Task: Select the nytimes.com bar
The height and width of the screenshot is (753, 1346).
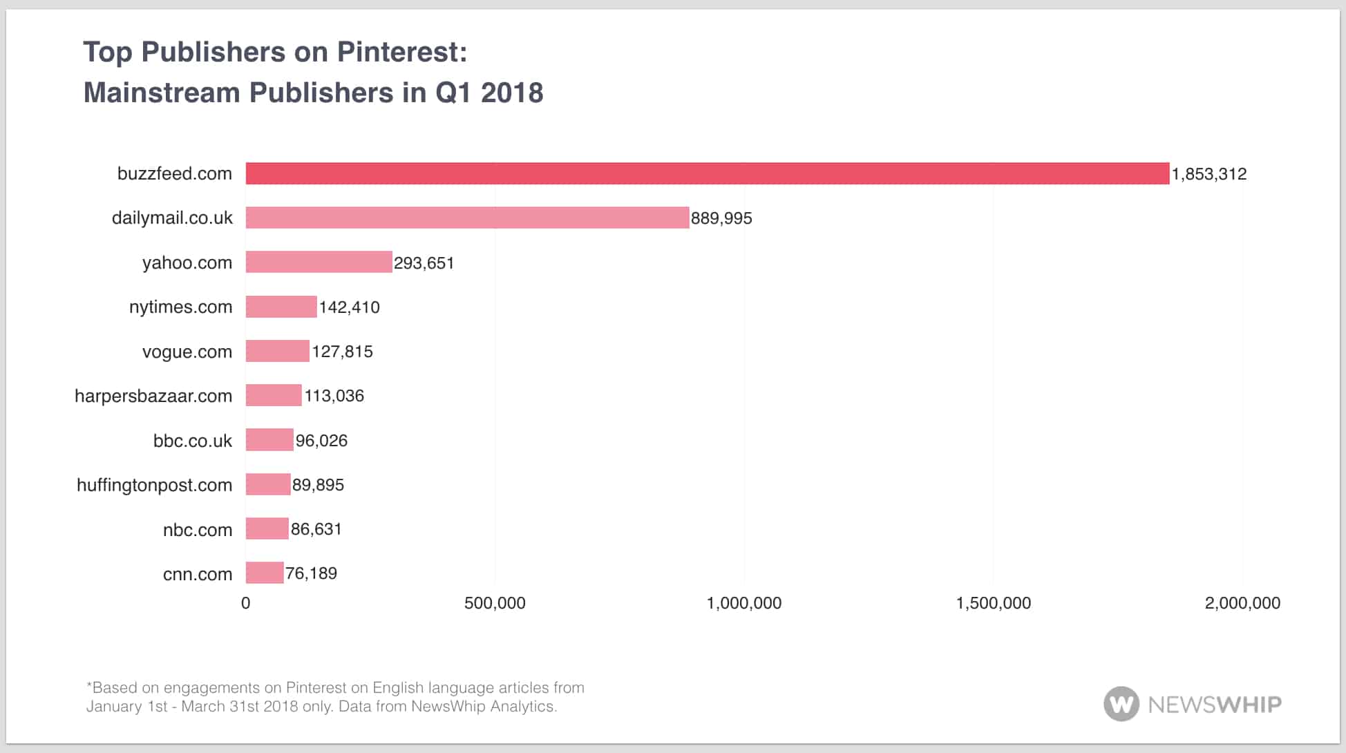Action: [281, 307]
